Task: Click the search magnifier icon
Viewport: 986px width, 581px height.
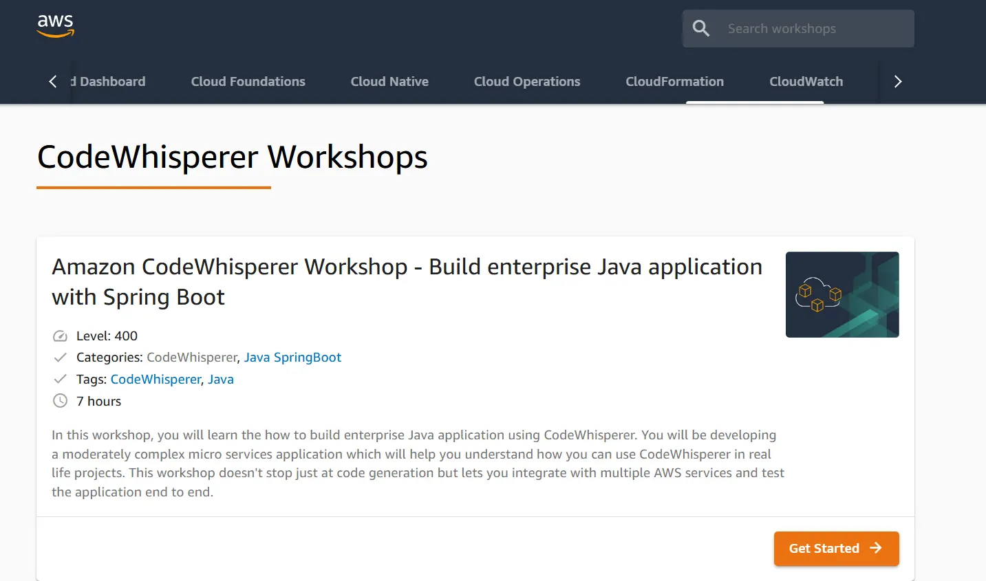Action: pyautogui.click(x=700, y=28)
